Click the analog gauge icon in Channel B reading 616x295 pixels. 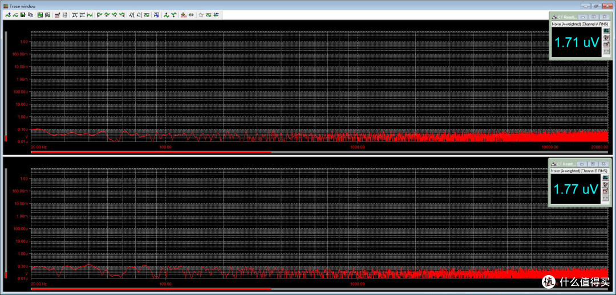[606, 184]
